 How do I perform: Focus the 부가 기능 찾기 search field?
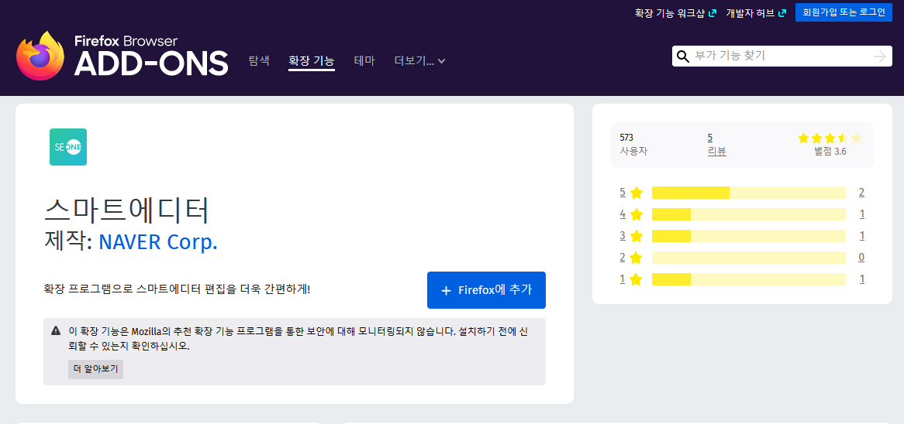pyautogui.click(x=782, y=56)
